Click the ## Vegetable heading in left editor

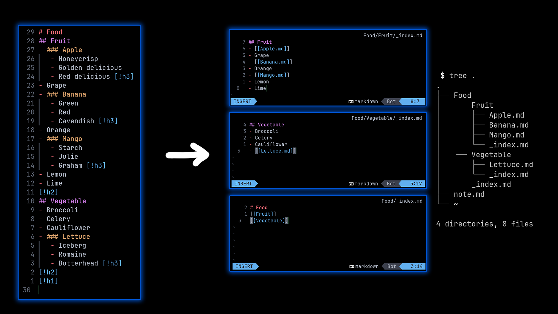click(62, 201)
